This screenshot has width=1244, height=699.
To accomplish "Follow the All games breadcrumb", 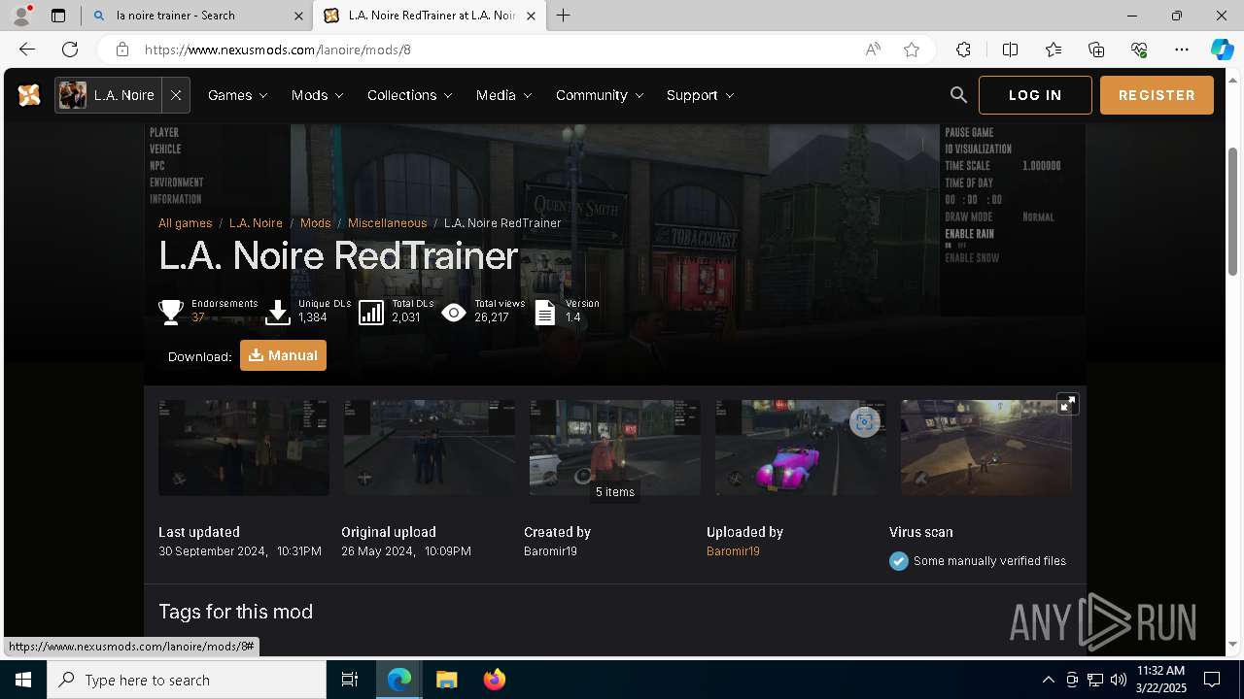I will click(185, 223).
